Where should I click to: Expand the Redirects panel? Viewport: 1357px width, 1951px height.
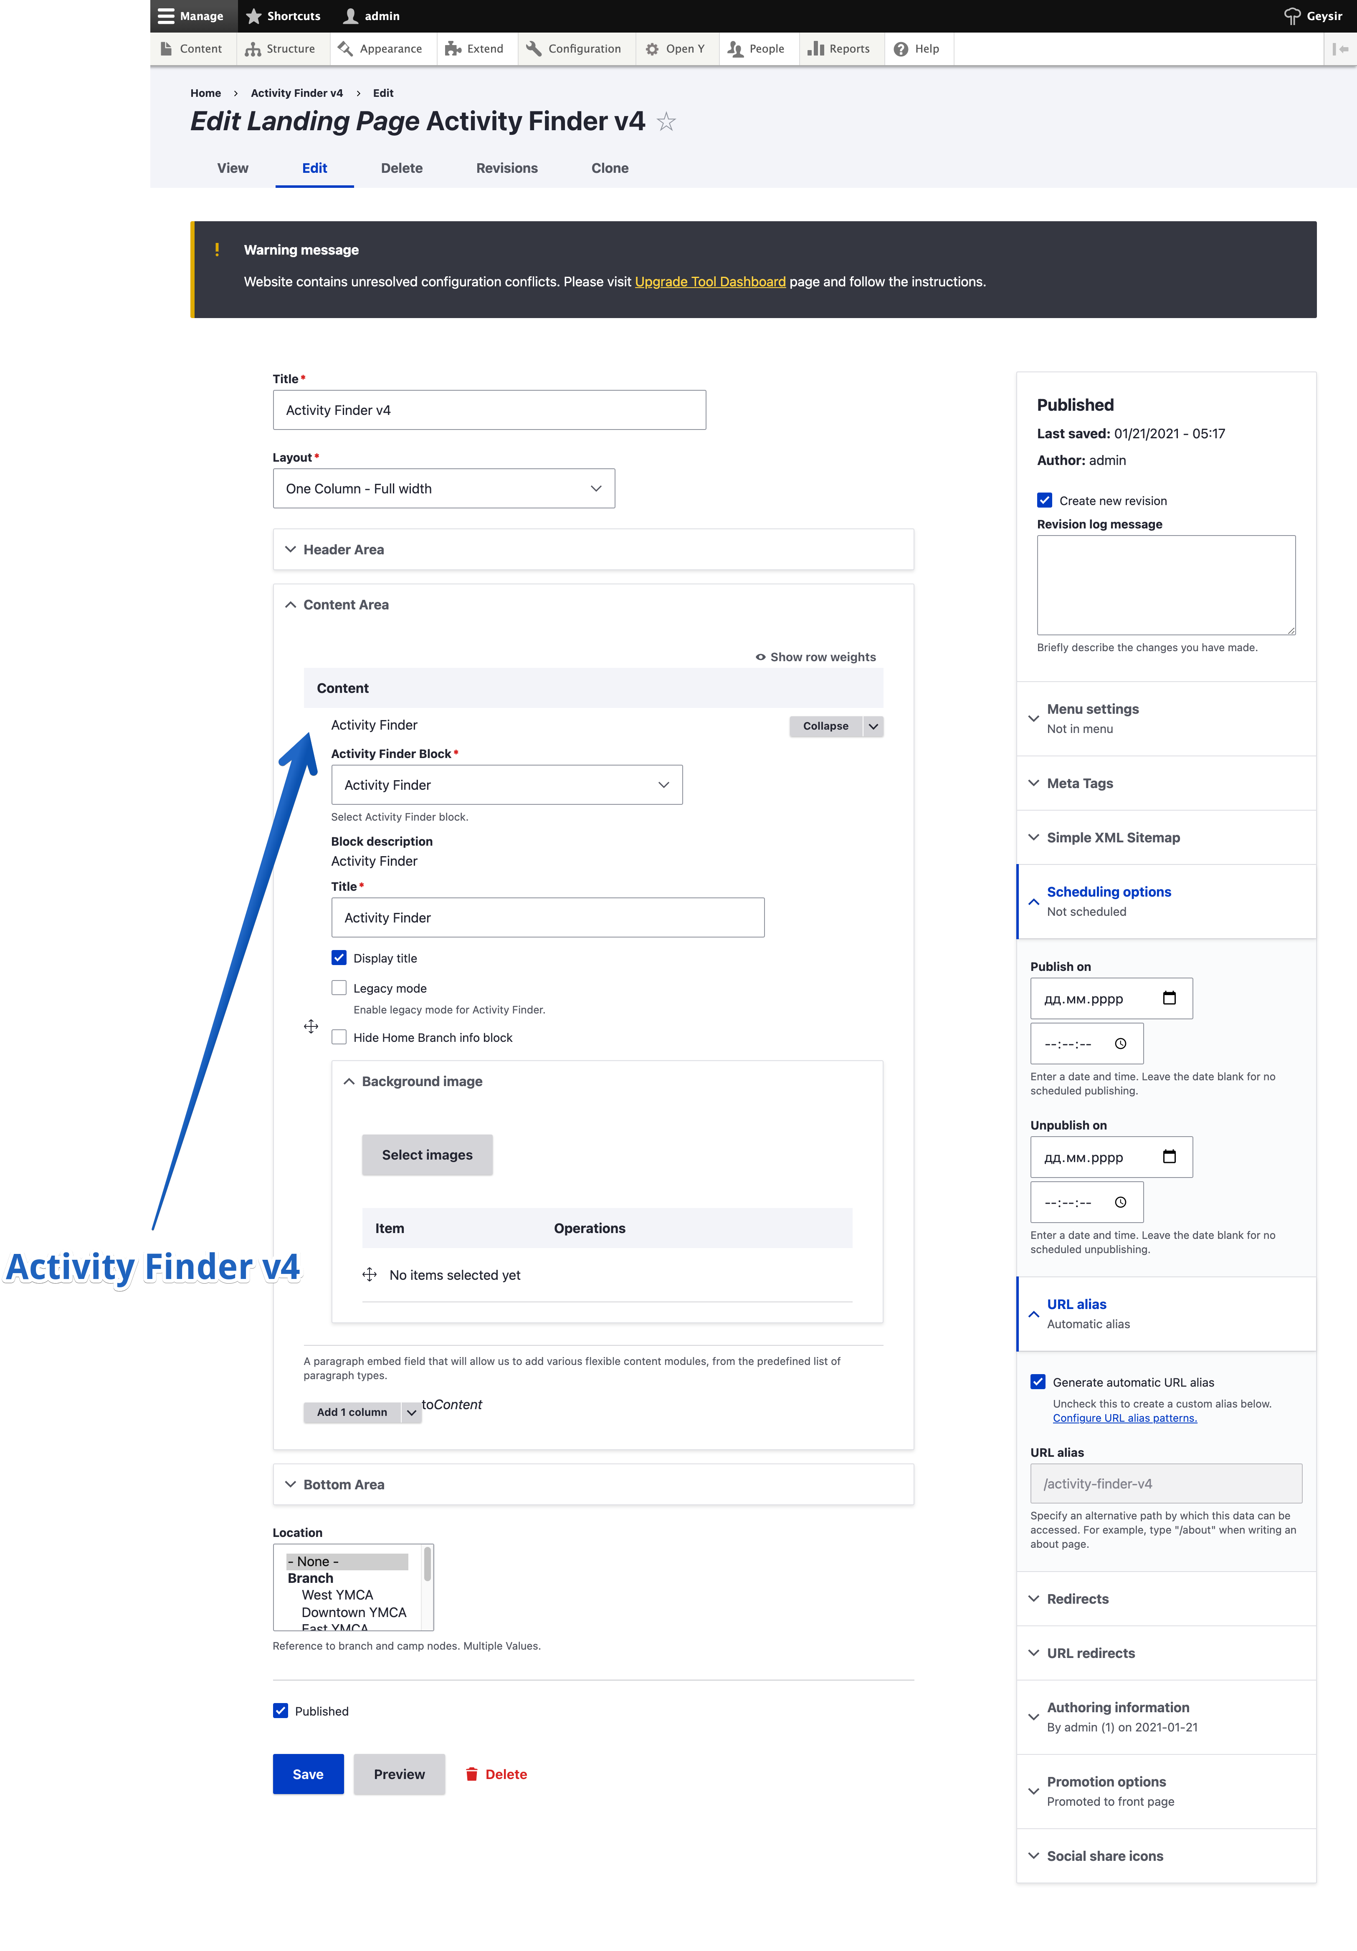[1167, 1599]
